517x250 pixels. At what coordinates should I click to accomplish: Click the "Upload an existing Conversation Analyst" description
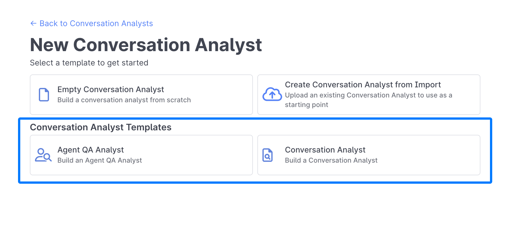[x=368, y=96]
